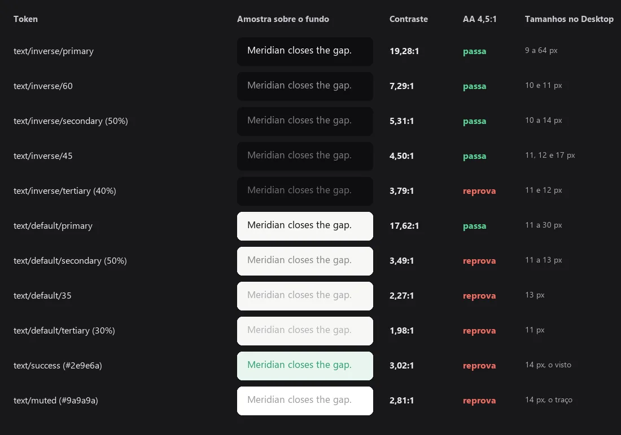Select the text/inverse/60 token name
The height and width of the screenshot is (435, 621).
click(43, 86)
